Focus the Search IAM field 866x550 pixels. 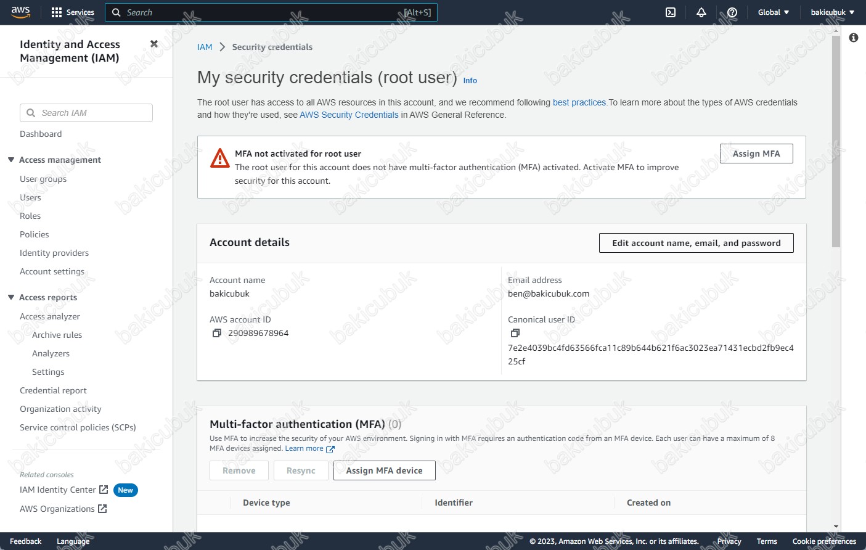coord(86,113)
